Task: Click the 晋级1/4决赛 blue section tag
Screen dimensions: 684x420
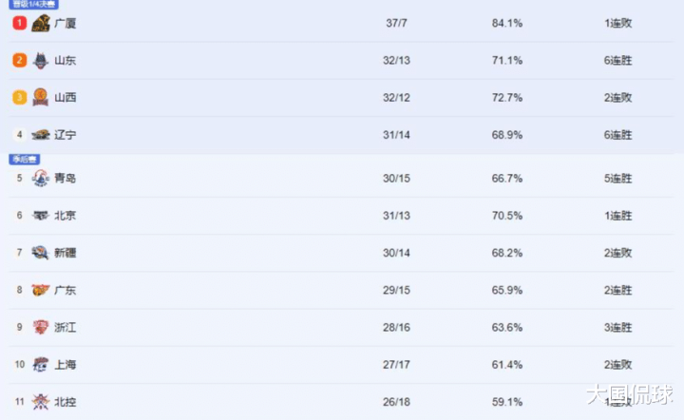Action: (33, 5)
